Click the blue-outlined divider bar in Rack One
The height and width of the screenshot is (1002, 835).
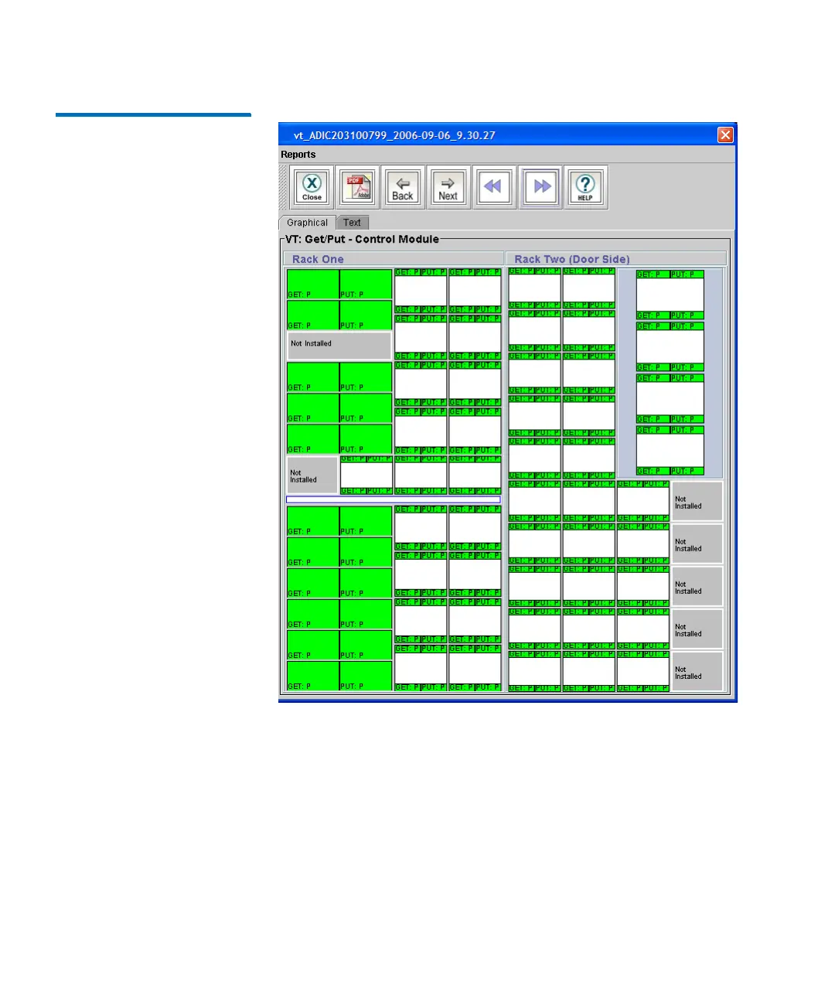[394, 500]
